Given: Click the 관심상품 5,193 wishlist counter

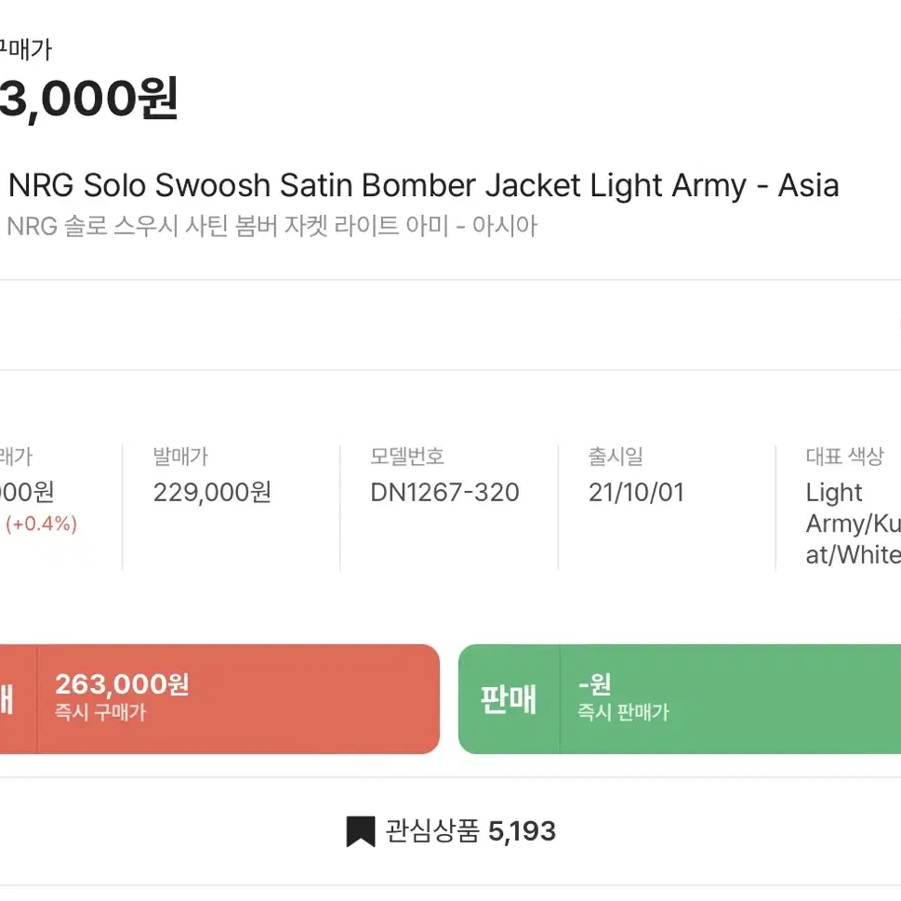Looking at the screenshot, I should (x=451, y=831).
